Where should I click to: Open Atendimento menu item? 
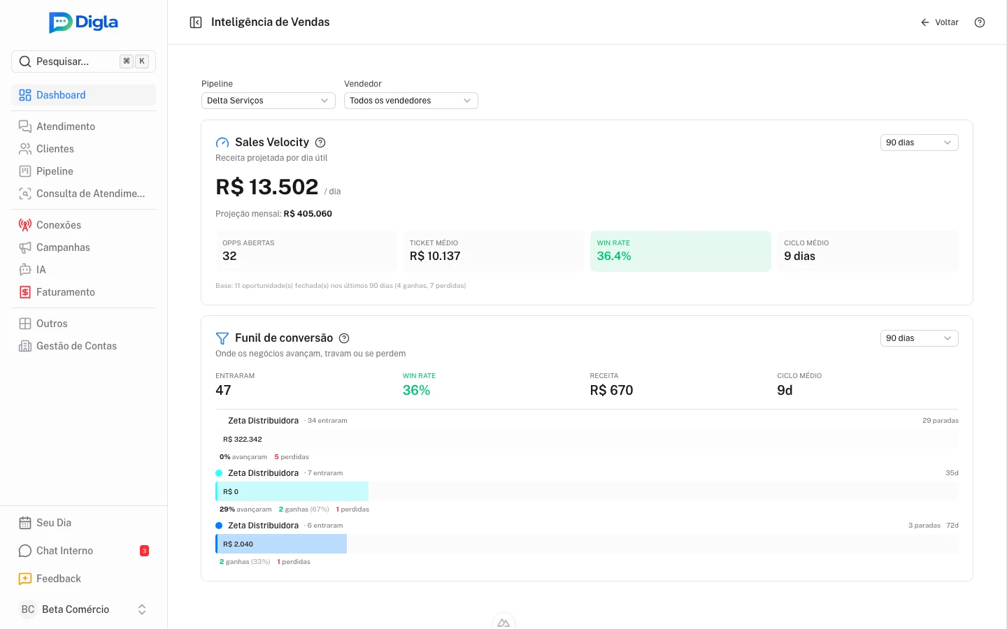[83, 126]
